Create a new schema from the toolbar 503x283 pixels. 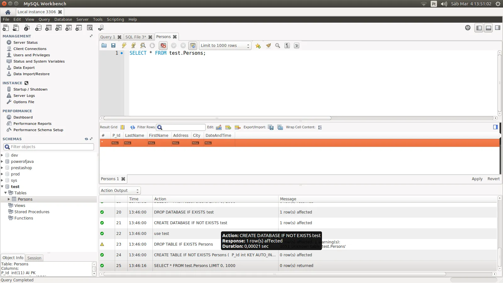click(38, 28)
